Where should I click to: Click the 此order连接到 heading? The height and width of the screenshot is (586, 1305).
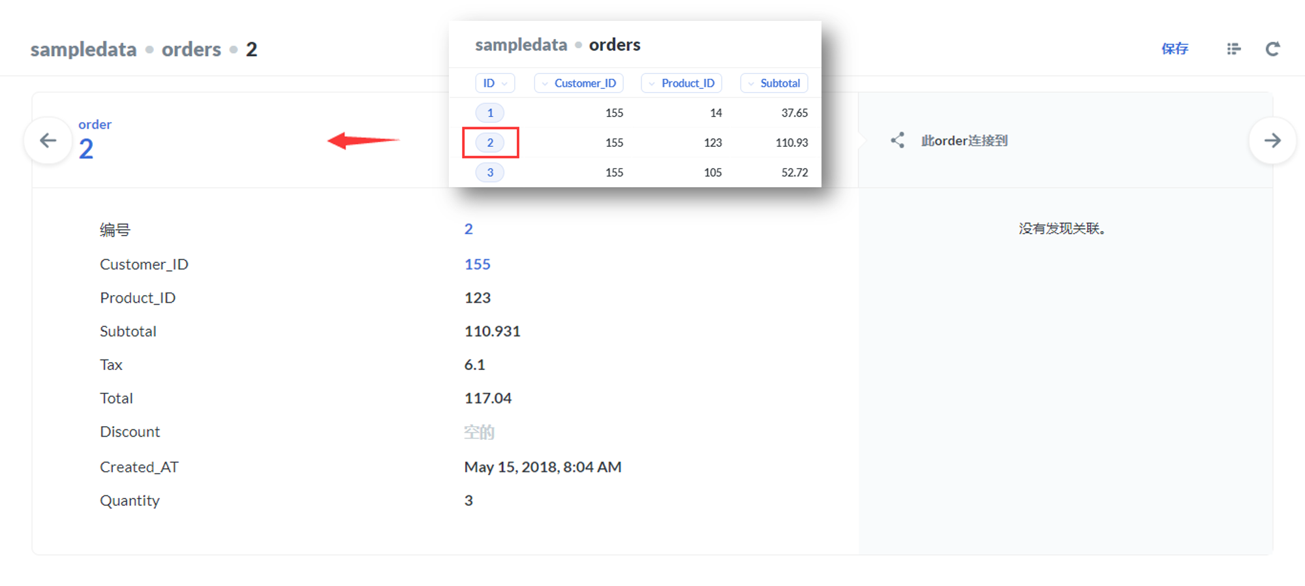[964, 141]
